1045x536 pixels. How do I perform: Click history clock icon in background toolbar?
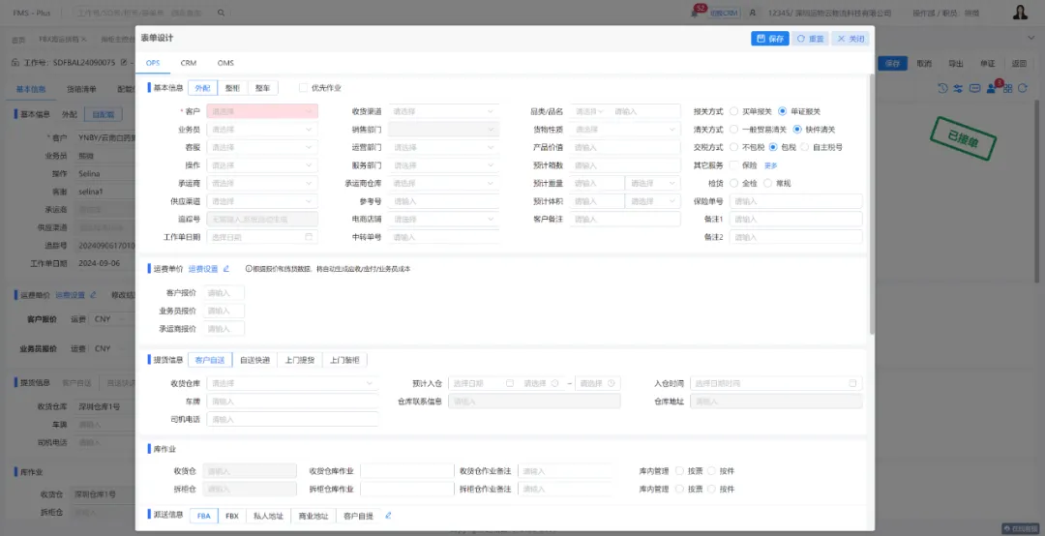pos(942,88)
